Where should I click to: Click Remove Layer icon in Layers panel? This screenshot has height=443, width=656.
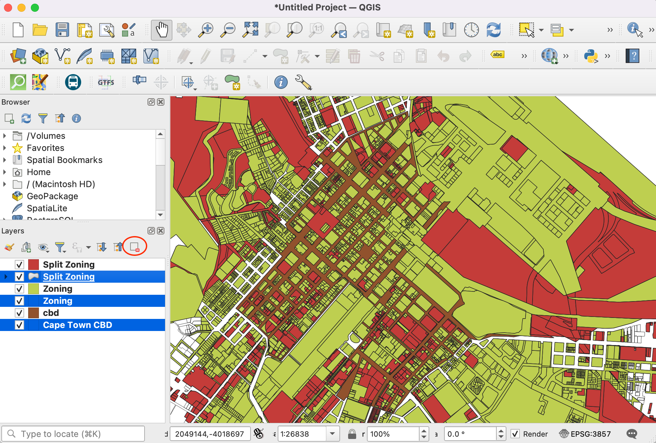[134, 247]
